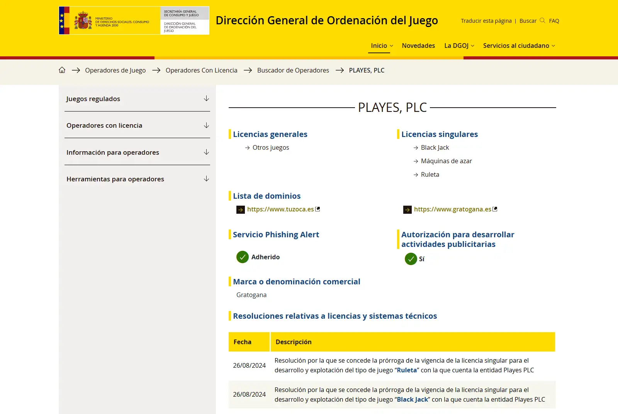This screenshot has height=414, width=618.
Task: Click date 26/08/2024 in Black Jack row
Action: coord(249,394)
